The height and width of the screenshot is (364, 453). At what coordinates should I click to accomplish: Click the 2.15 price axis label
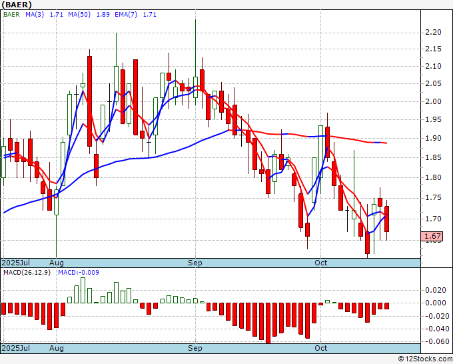click(x=434, y=49)
